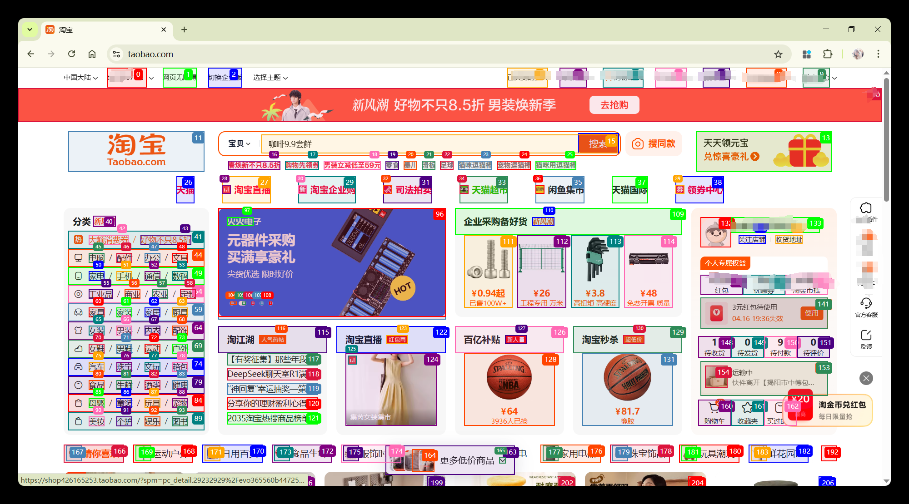Expand the 选择主题 theme dropdown
The height and width of the screenshot is (504, 909).
[270, 78]
